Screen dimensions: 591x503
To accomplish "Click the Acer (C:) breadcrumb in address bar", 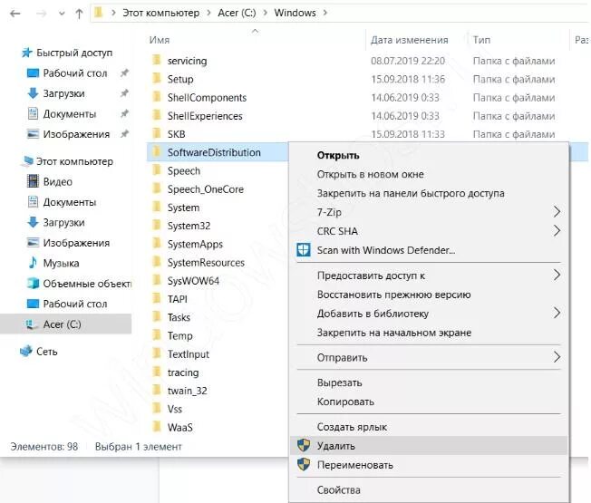I will (x=236, y=14).
